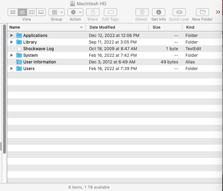Expand the Library folder triangle
Screen dimensions: 223x191
click(12, 42)
